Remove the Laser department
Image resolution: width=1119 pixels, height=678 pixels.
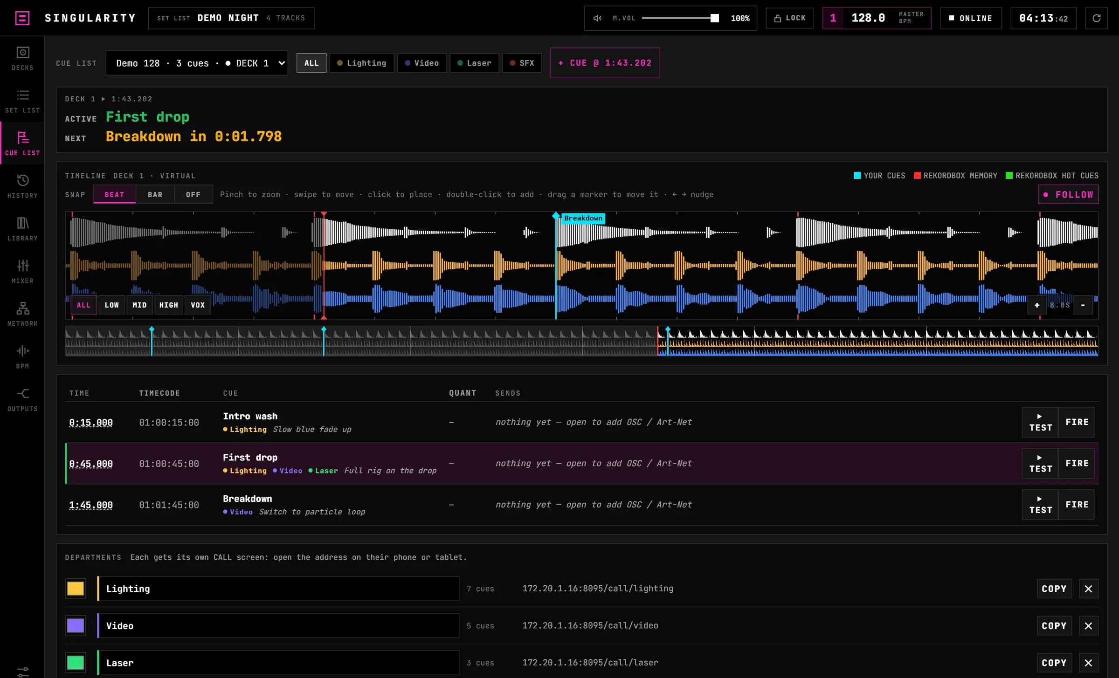pyautogui.click(x=1089, y=663)
